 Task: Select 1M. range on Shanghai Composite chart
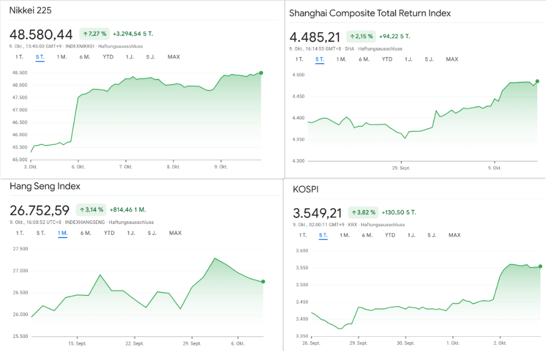point(341,59)
